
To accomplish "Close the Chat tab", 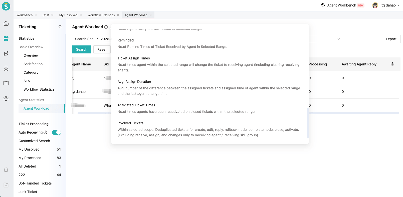I will 52,15.
